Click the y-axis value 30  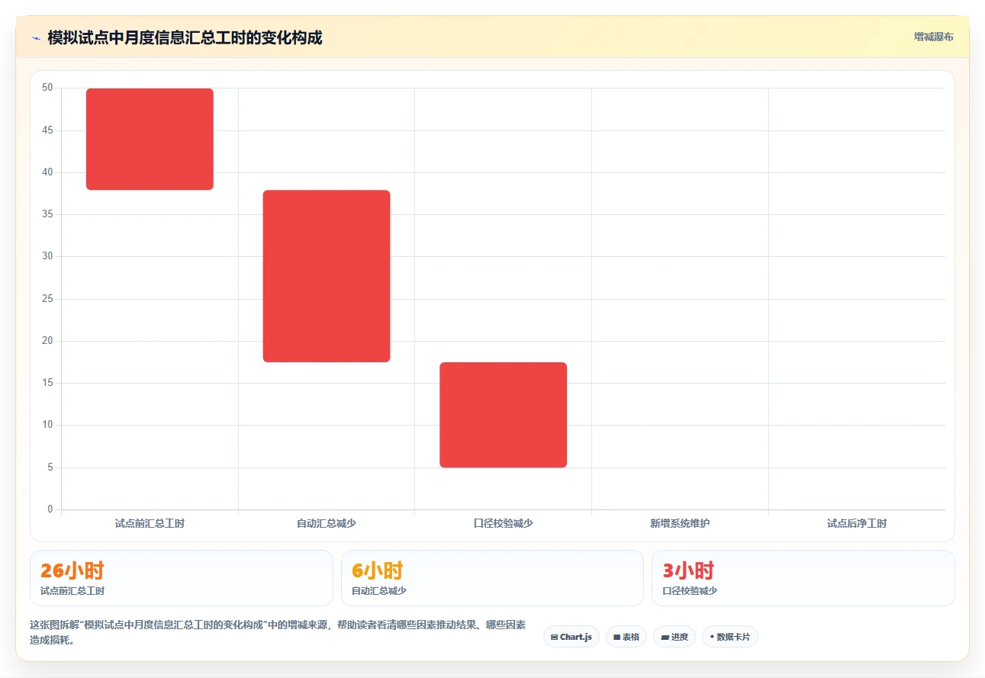pyautogui.click(x=47, y=256)
